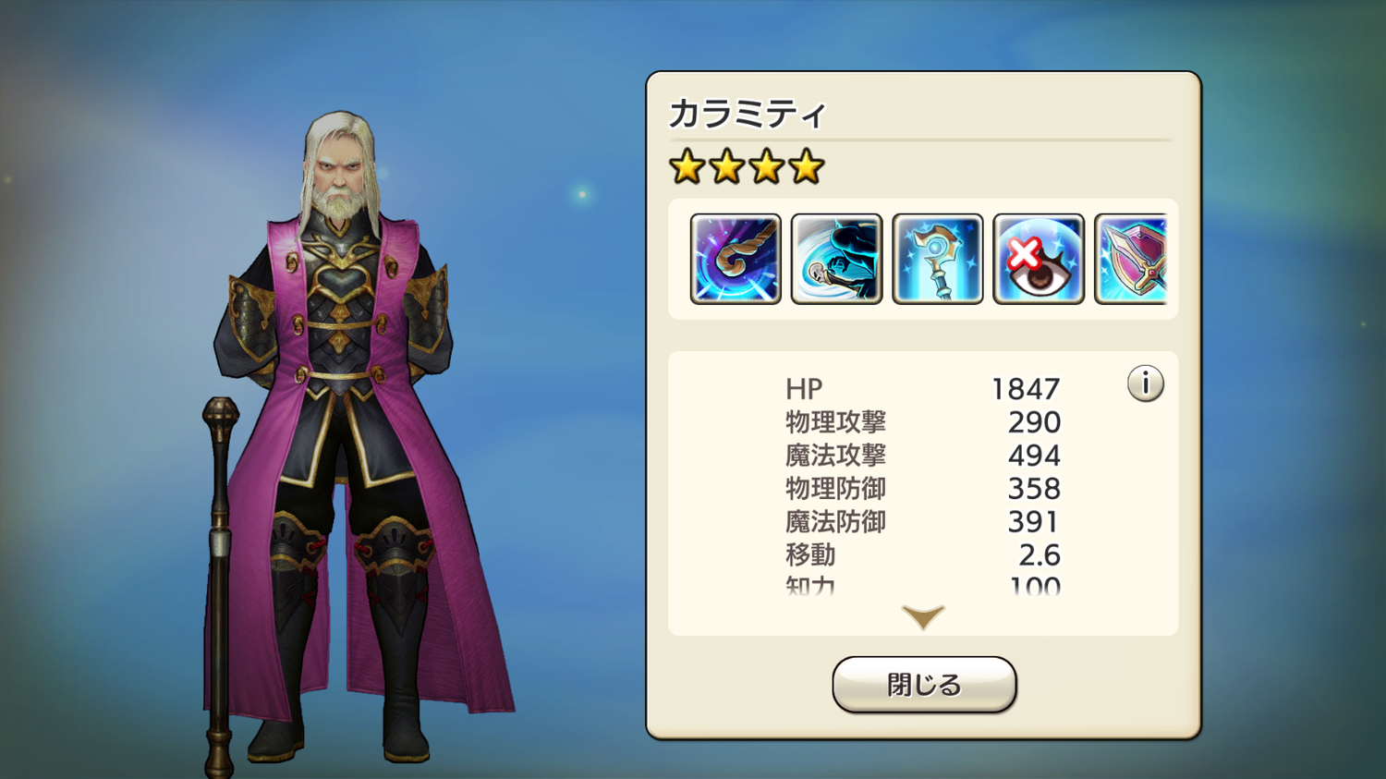Click the カラミティ character name title
1386x779 pixels.
pyautogui.click(x=747, y=114)
